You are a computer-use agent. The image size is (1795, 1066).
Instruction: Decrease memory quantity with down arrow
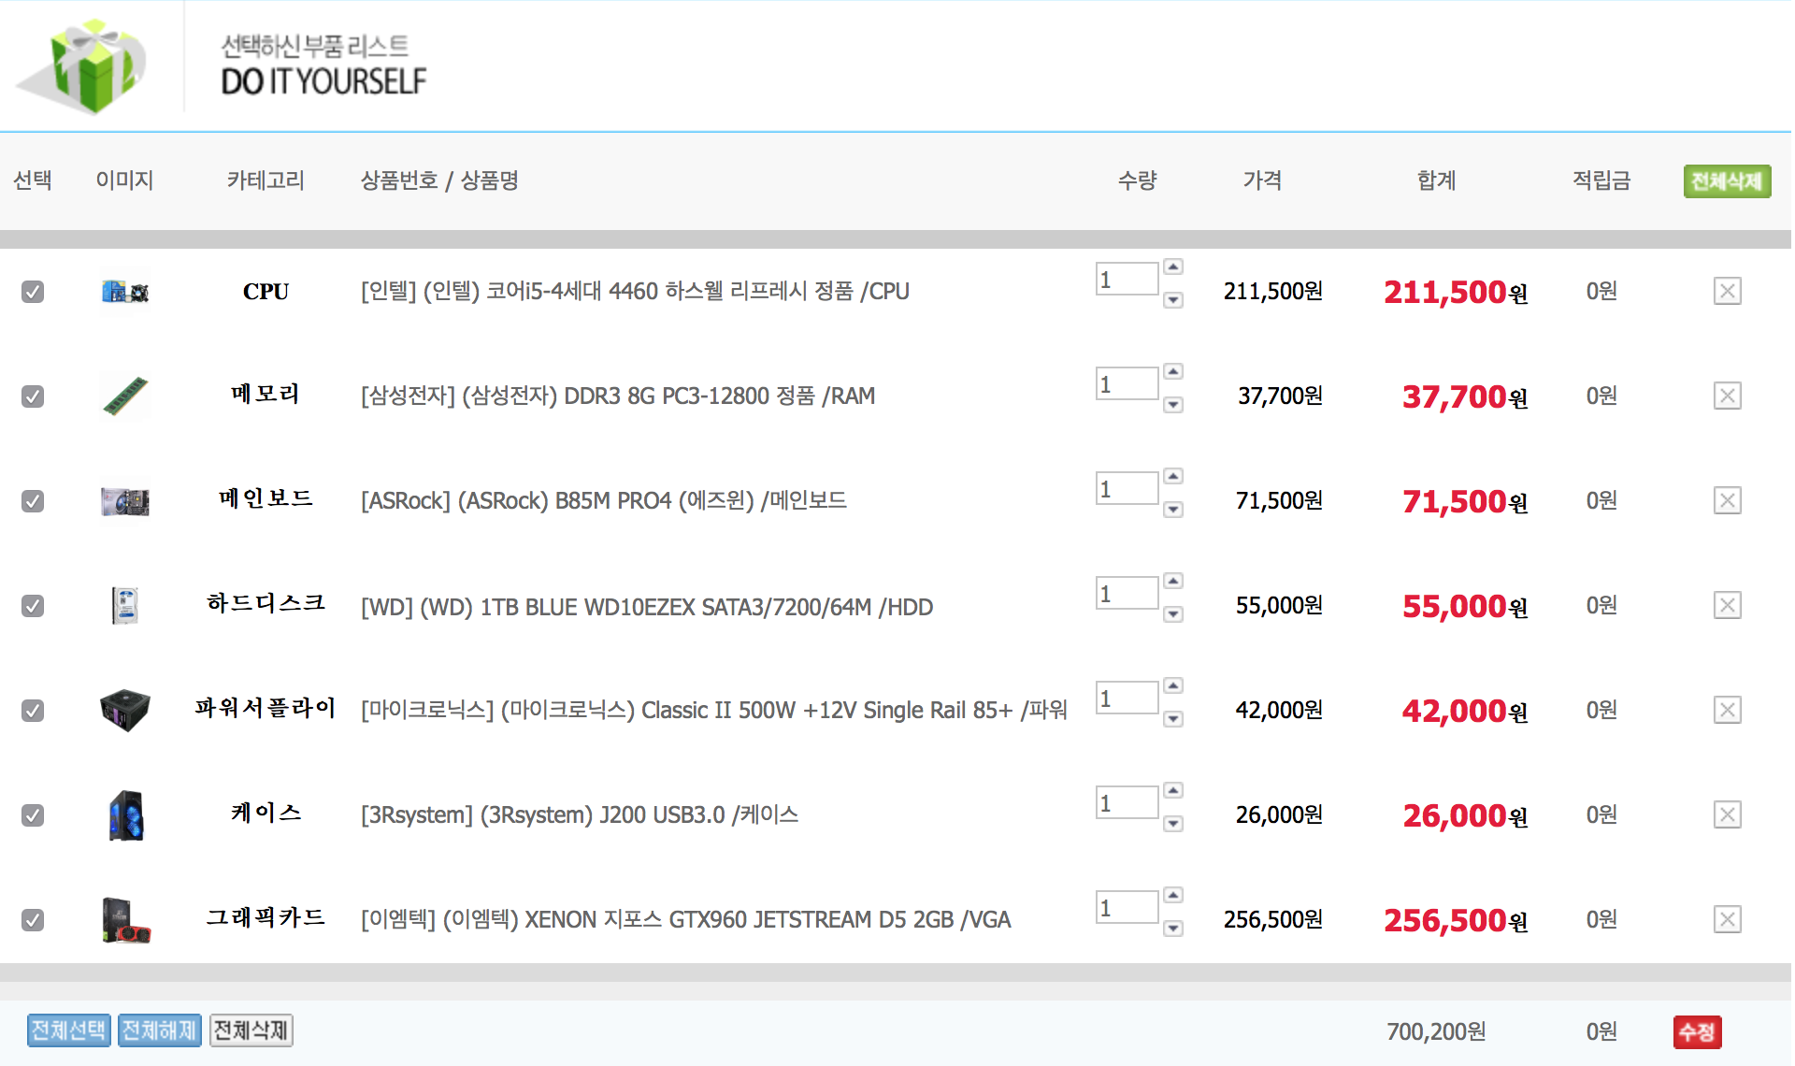(x=1173, y=405)
